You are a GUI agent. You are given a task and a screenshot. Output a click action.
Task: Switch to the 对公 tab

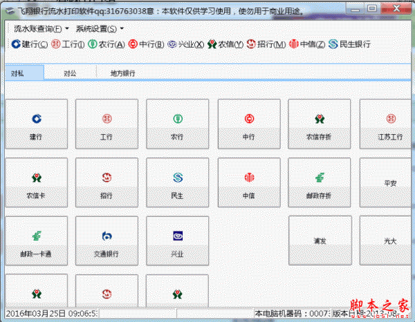point(70,73)
